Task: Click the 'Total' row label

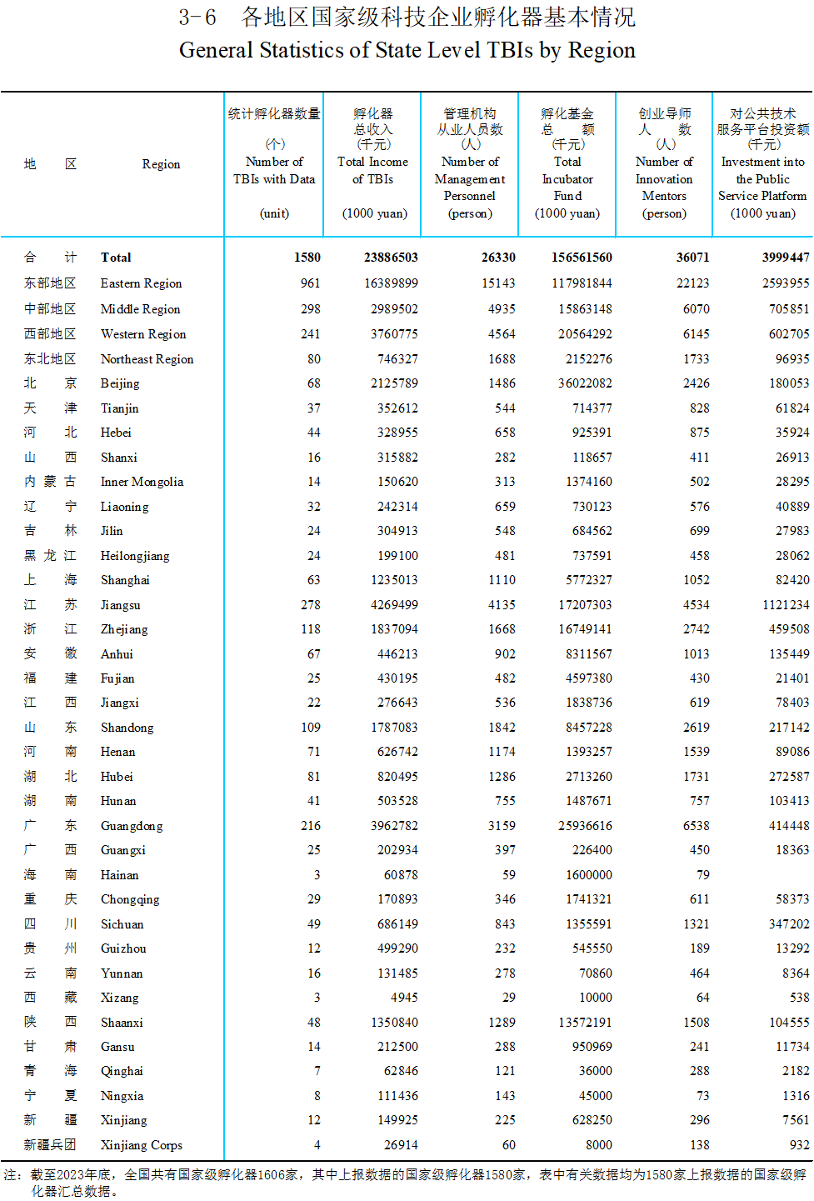Action: click(x=116, y=258)
